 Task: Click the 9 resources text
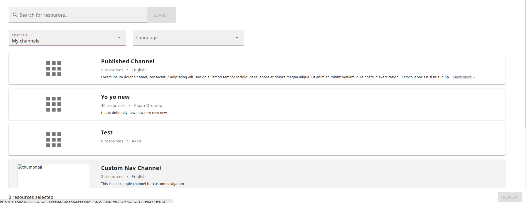[x=112, y=70]
